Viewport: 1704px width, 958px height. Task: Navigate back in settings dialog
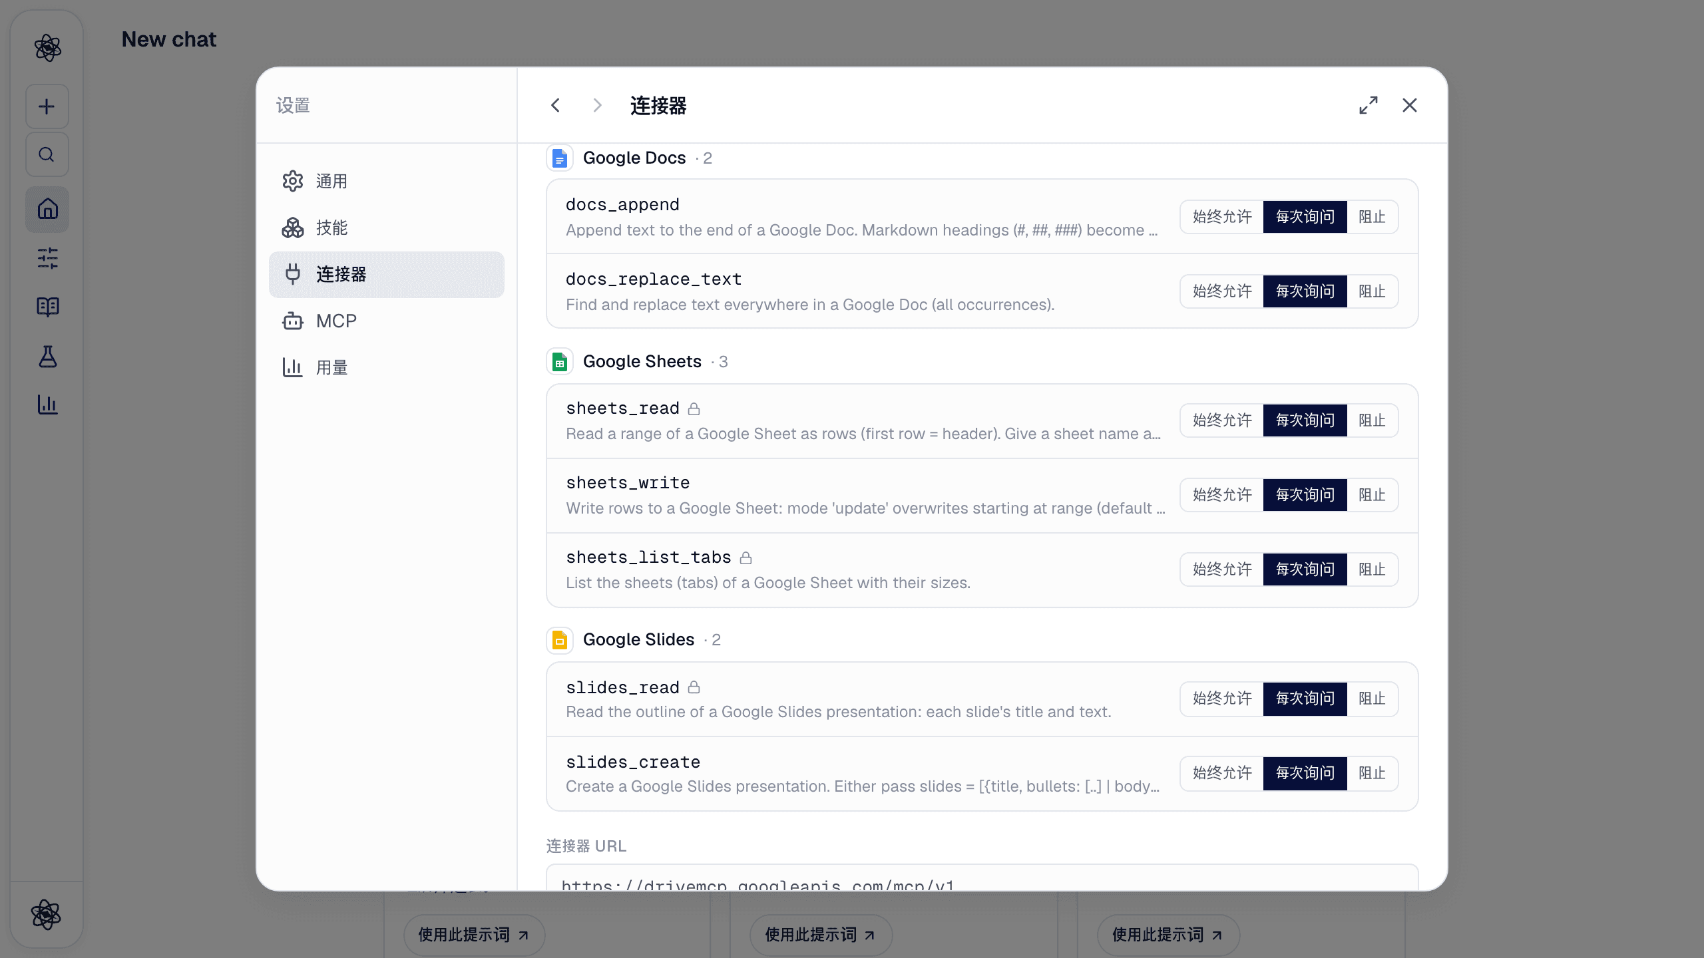pos(556,105)
